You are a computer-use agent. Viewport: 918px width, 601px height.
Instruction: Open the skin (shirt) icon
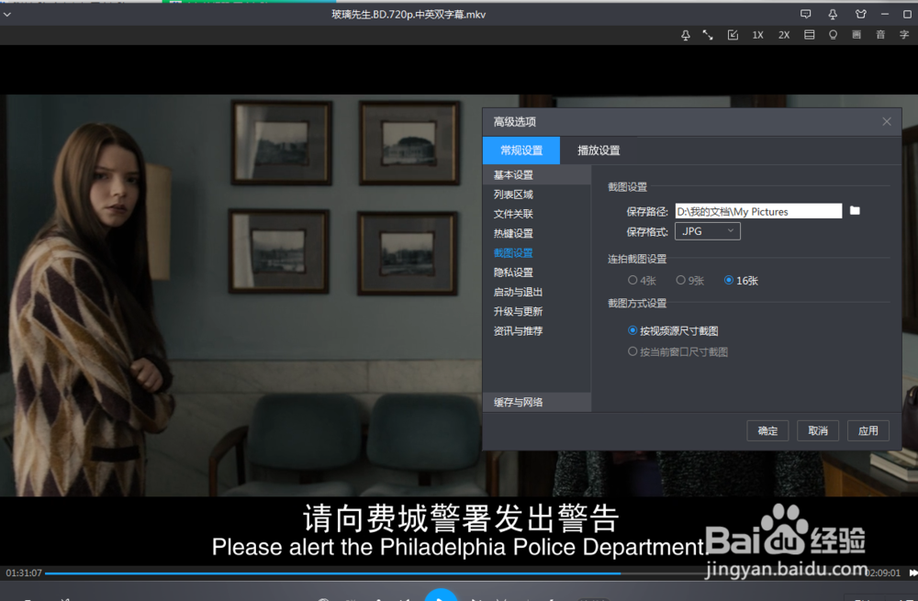tap(860, 14)
